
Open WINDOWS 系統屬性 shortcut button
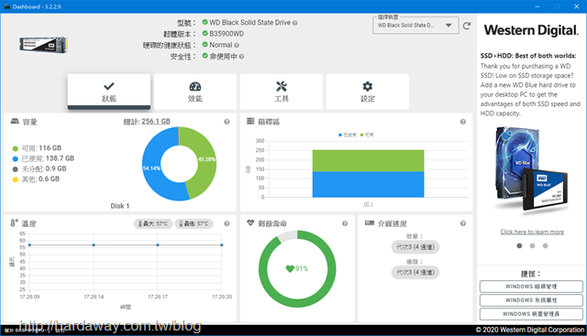click(531, 300)
